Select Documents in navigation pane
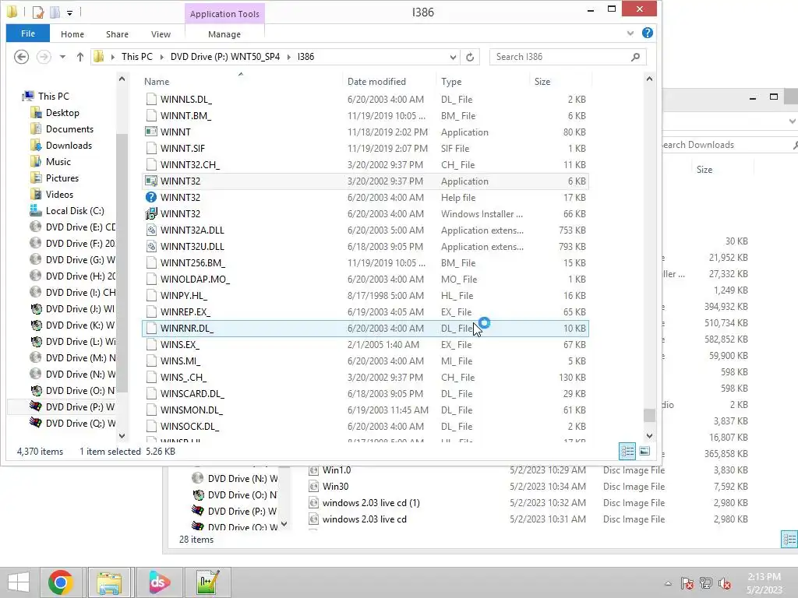 pos(69,128)
